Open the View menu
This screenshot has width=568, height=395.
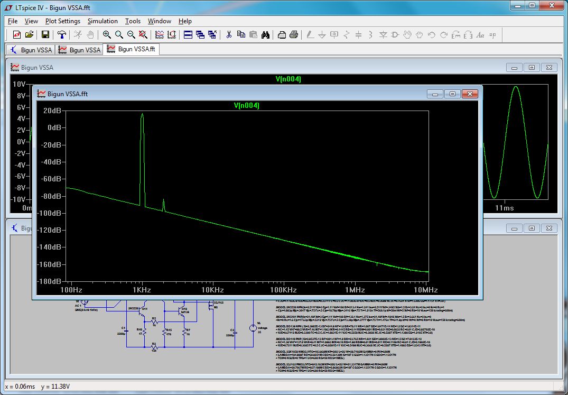[x=31, y=21]
